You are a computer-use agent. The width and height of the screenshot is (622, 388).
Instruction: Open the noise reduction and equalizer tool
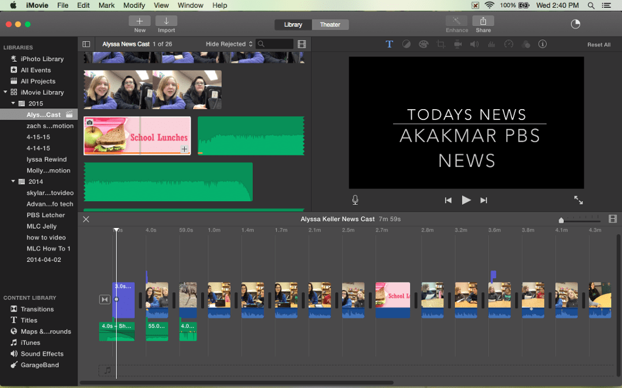click(x=491, y=44)
